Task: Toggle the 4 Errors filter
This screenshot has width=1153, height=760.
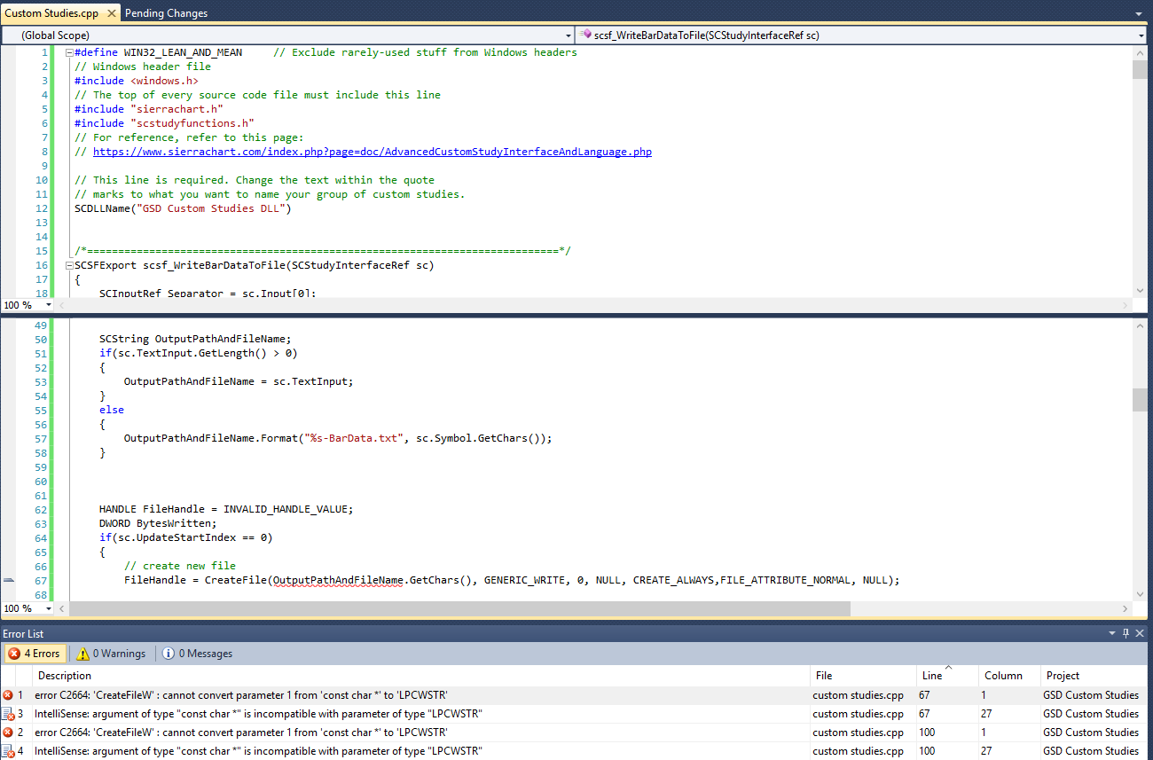Action: tap(35, 654)
